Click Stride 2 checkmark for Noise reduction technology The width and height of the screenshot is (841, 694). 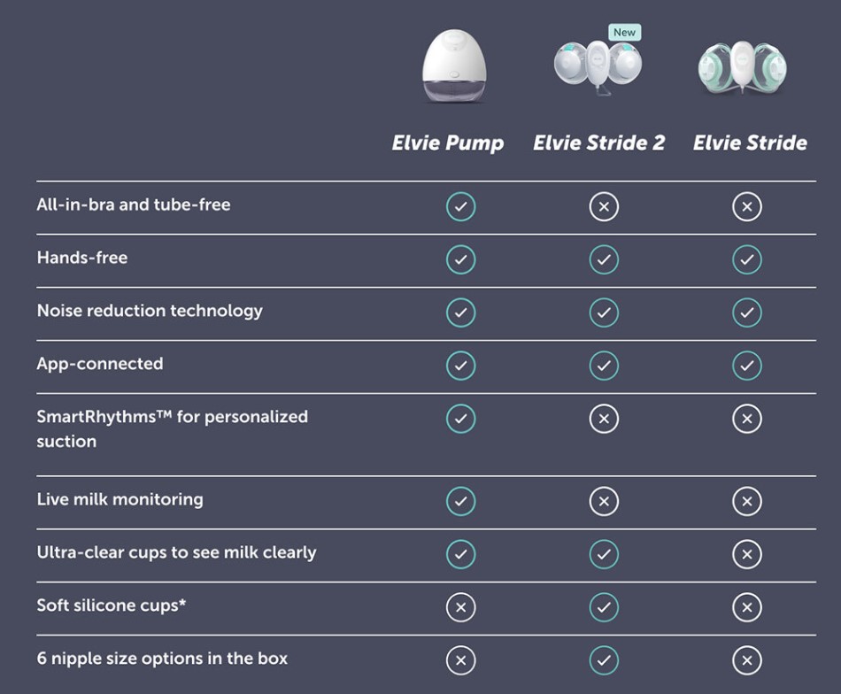[x=604, y=312]
